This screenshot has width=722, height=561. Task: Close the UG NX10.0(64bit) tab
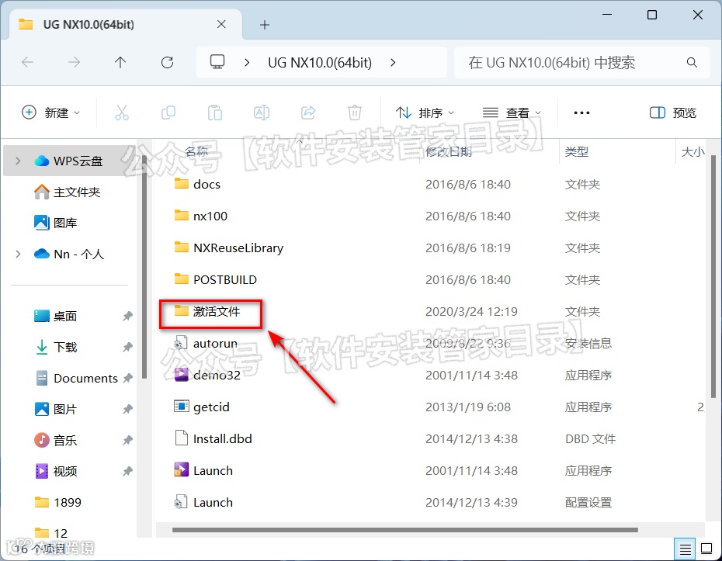tap(221, 24)
